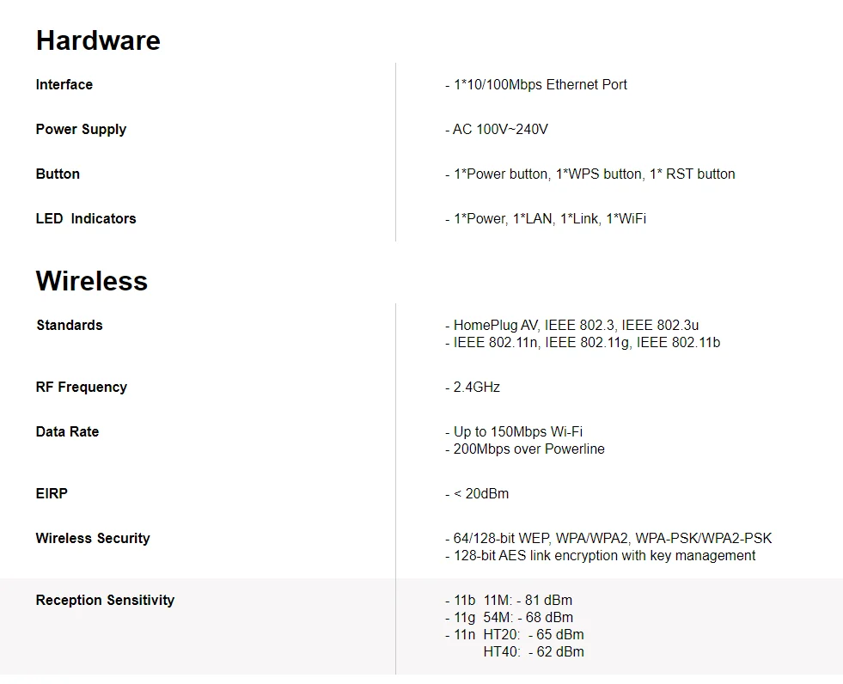The image size is (843, 684).
Task: Click the AC 100V~240V value
Action: [x=497, y=129]
